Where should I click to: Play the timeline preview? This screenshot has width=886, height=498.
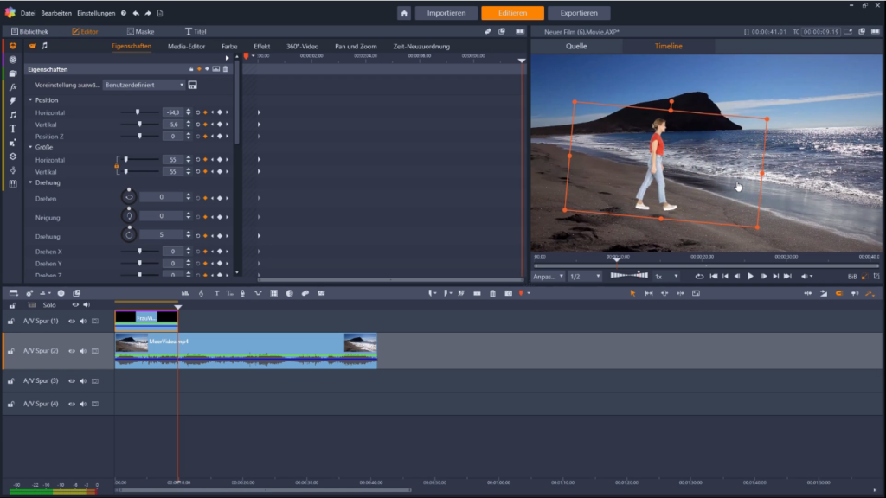750,276
